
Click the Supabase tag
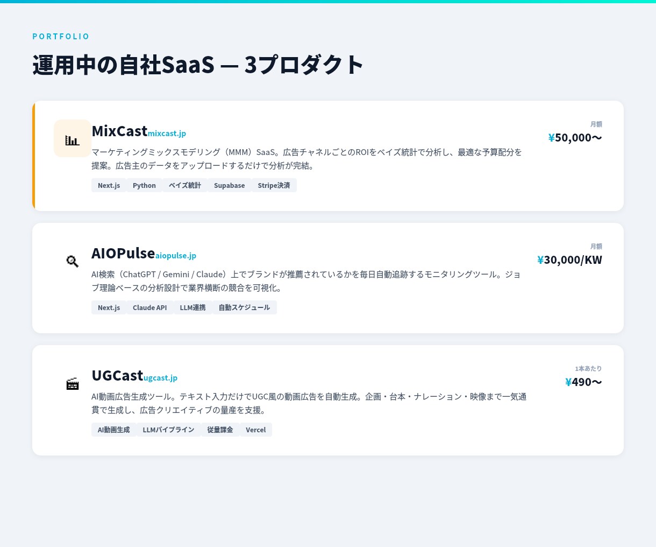pos(229,185)
